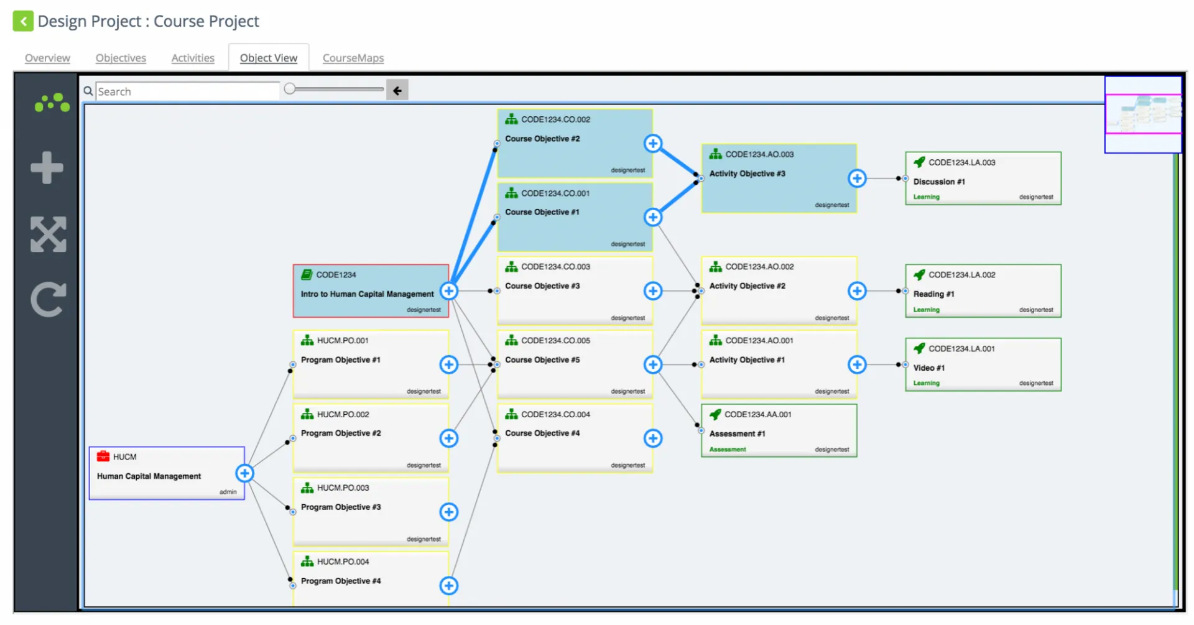
Task: Click the Program Objective #3 label
Action: pos(341,507)
